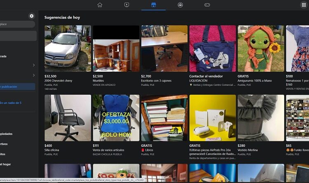Expand the first sidebar chevron arrow
This screenshot has width=309, height=183.
coord(34,65)
